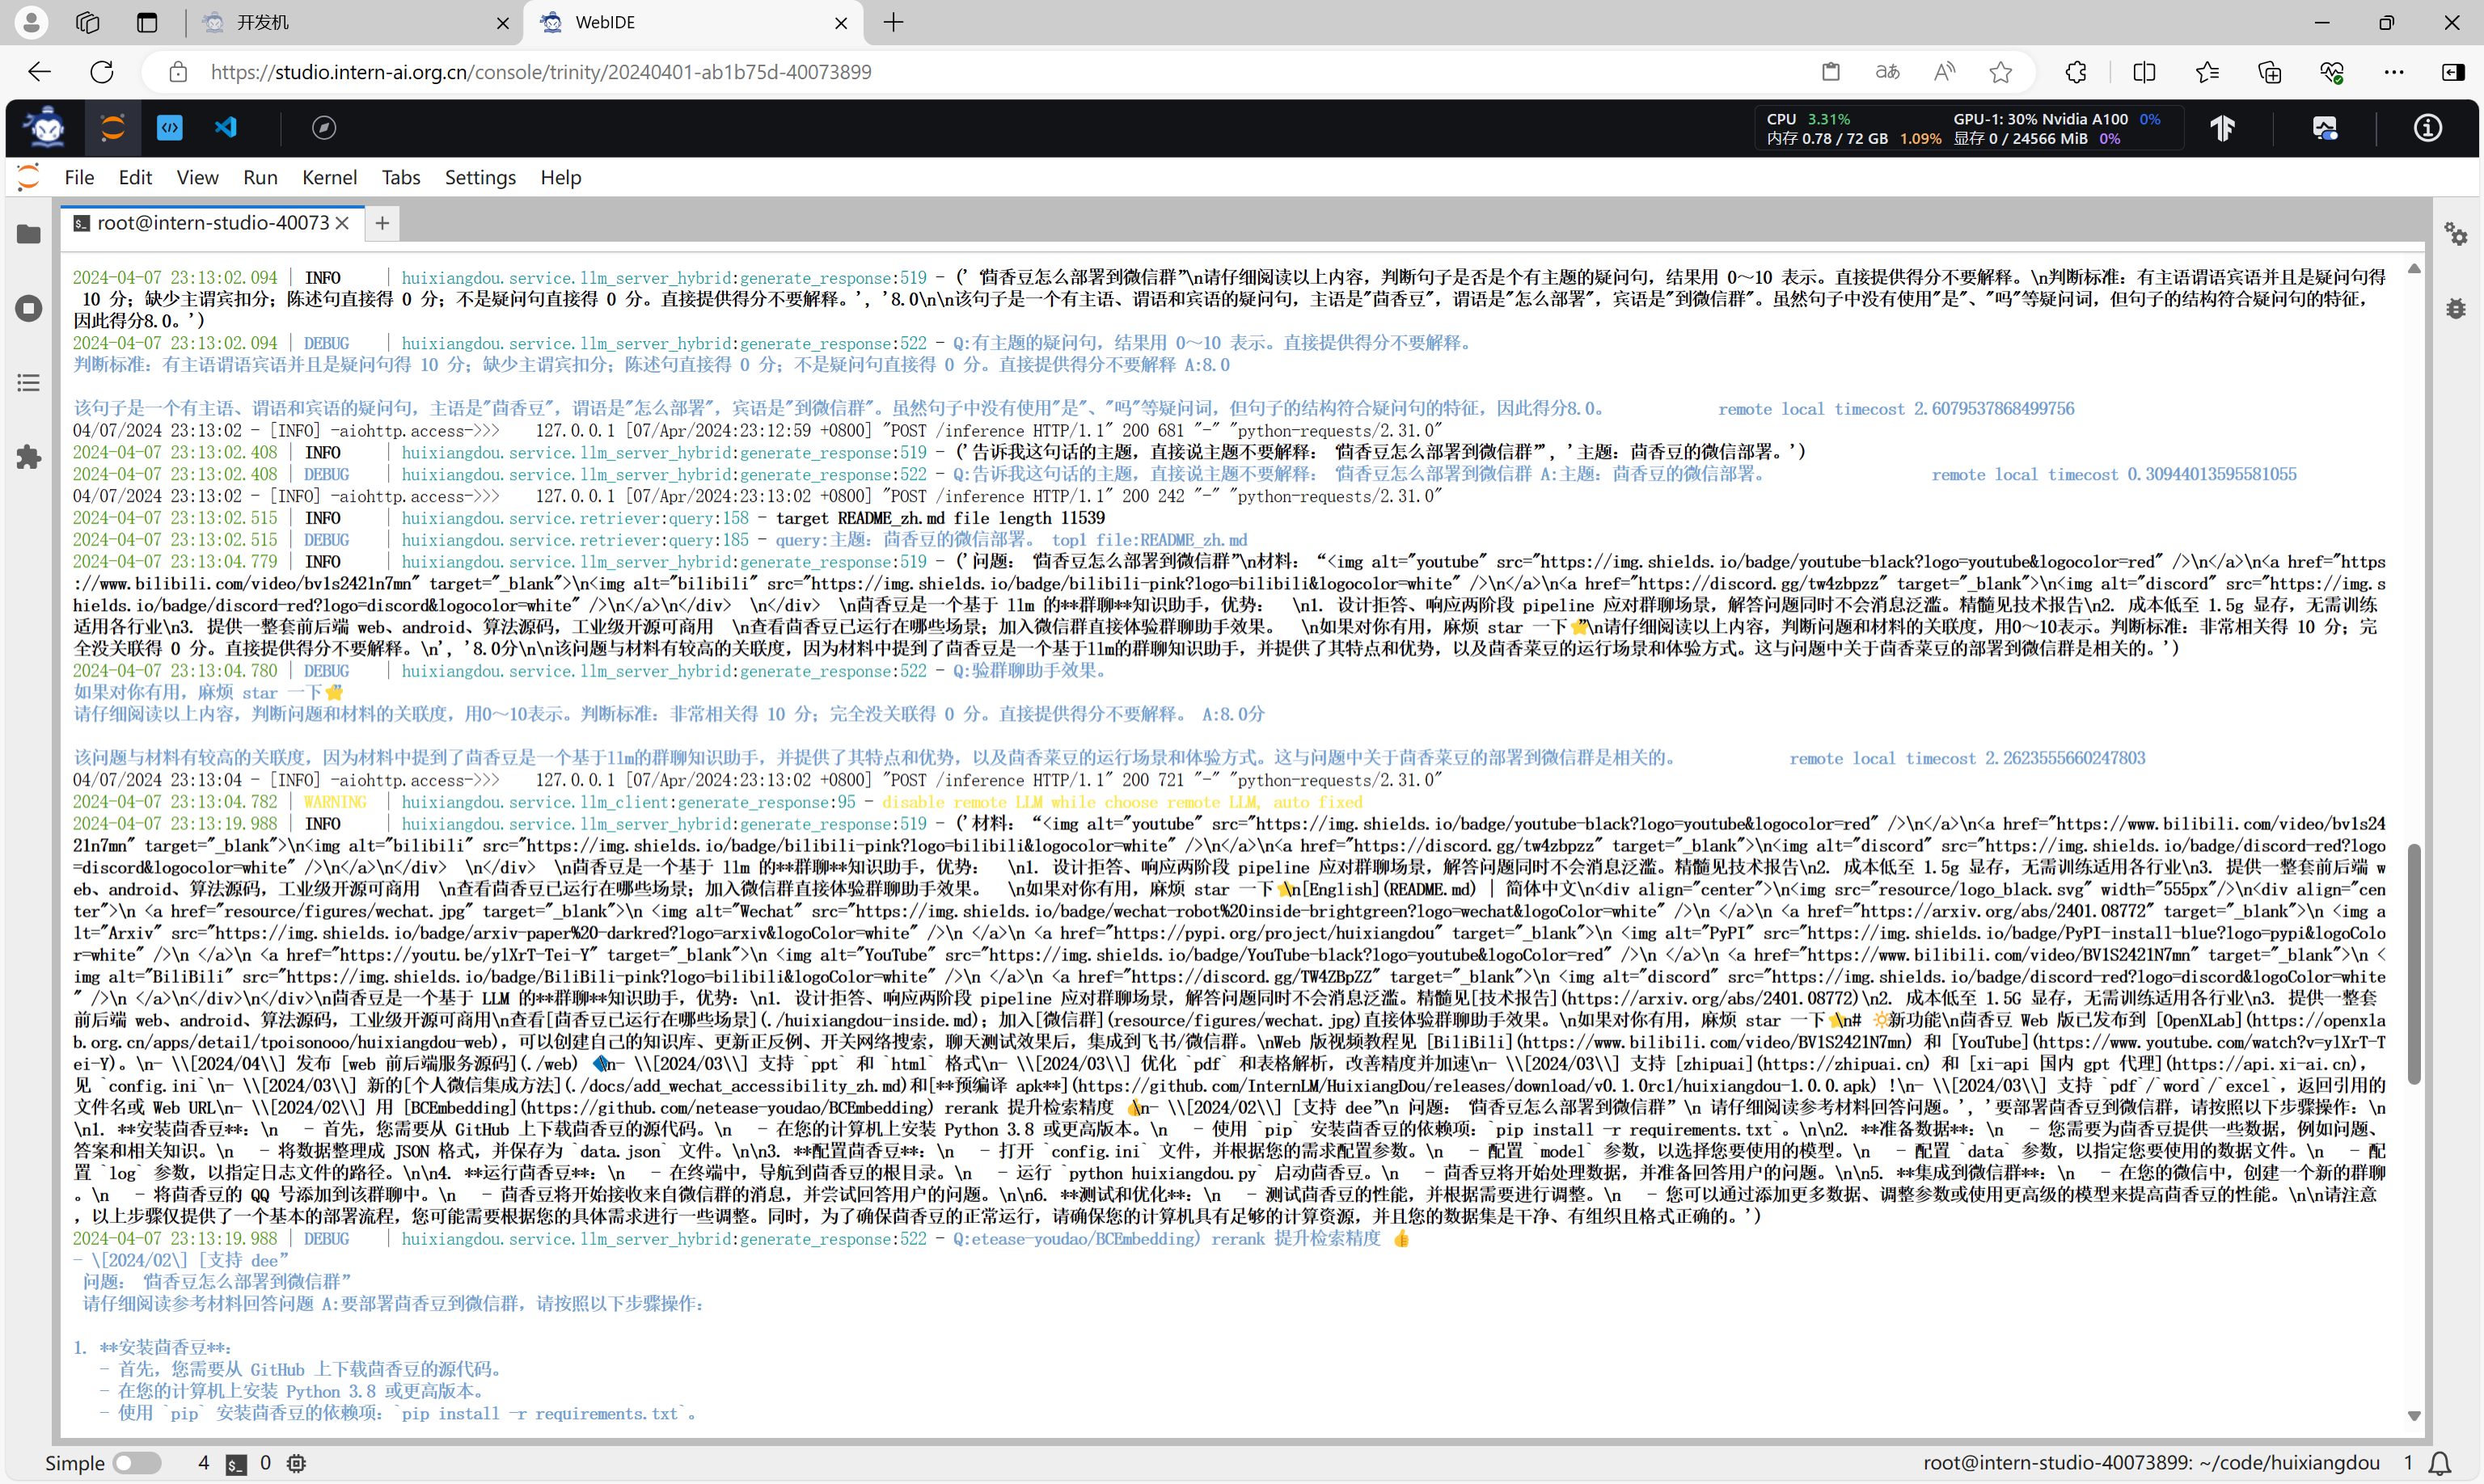This screenshot has height=1484, width=2484.
Task: Click the browser profile avatar
Action: pyautogui.click(x=31, y=22)
